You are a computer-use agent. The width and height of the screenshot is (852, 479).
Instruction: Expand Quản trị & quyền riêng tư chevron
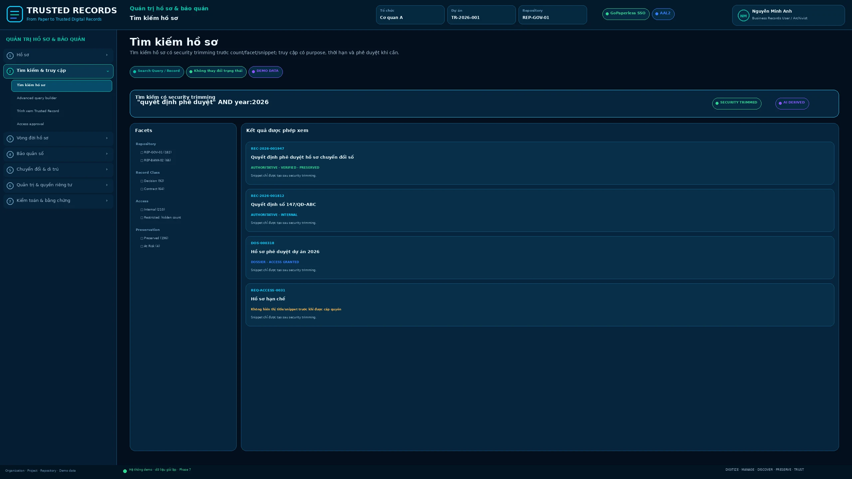(x=107, y=185)
